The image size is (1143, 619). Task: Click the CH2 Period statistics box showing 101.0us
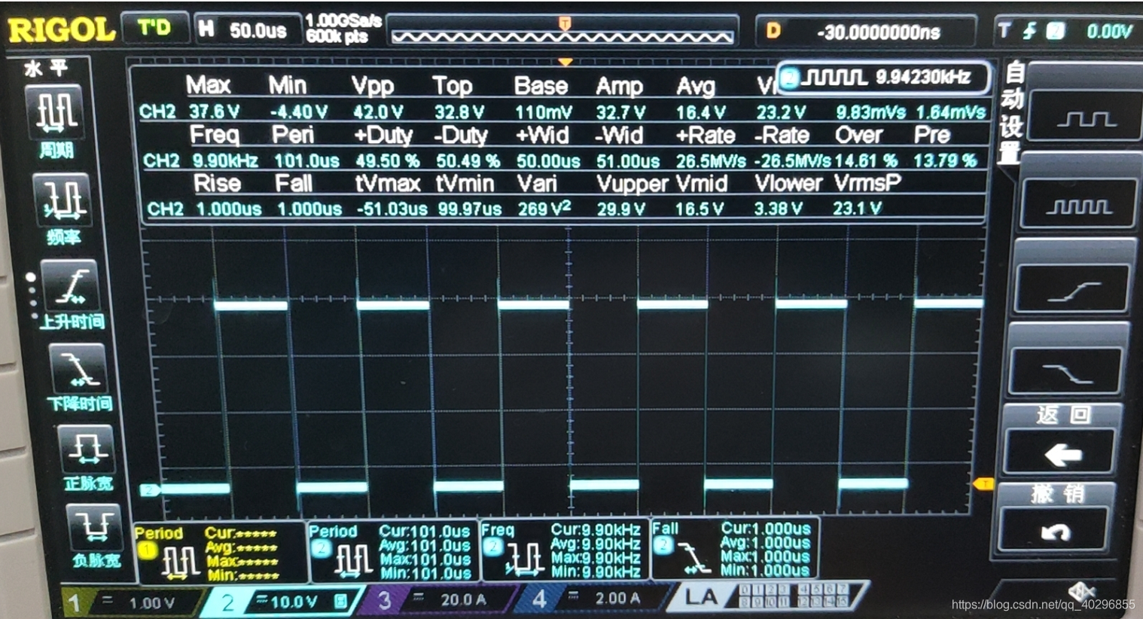tap(392, 551)
